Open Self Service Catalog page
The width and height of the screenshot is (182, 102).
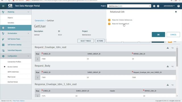(x=15, y=45)
